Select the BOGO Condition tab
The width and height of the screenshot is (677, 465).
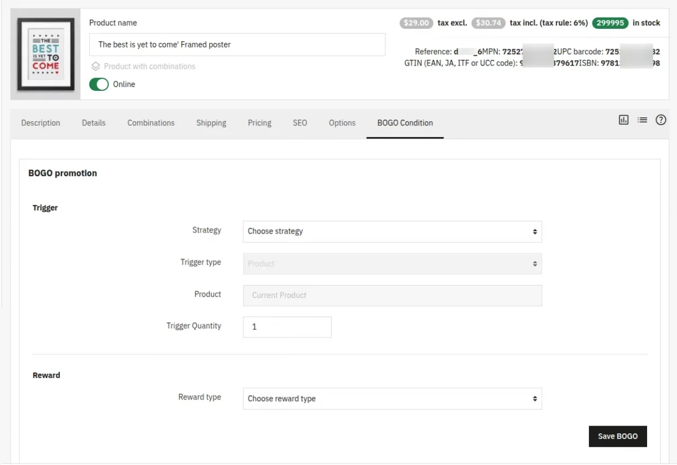click(x=405, y=123)
